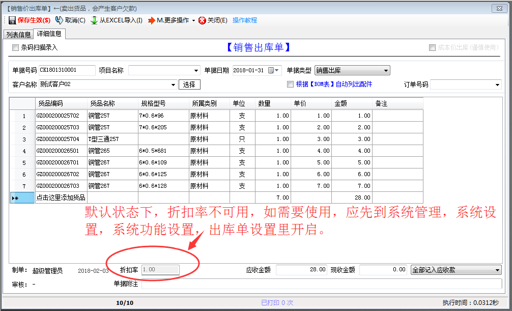Click the Cancel (取消) toolbar icon

click(59, 20)
